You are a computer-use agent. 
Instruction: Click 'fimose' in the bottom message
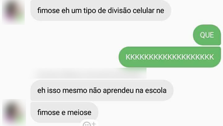49,112
